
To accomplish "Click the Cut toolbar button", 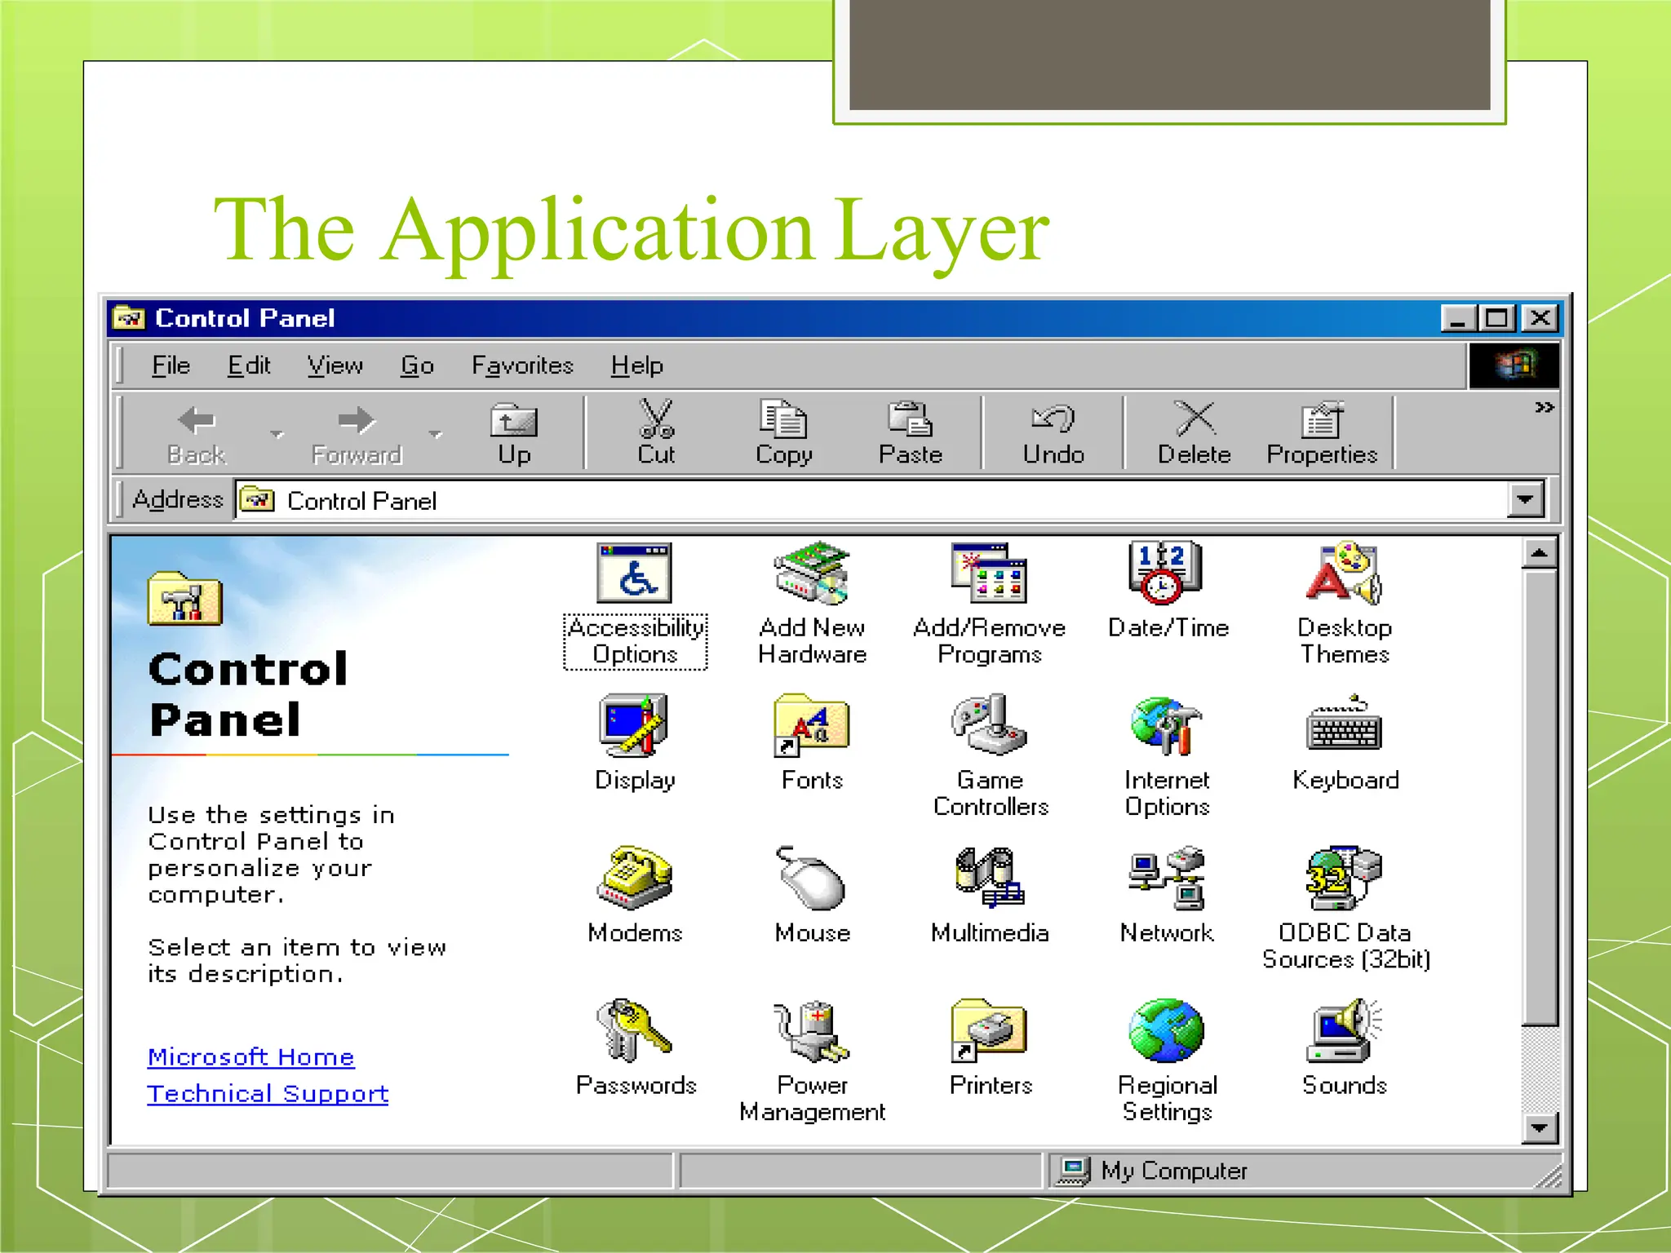I will click(x=656, y=434).
